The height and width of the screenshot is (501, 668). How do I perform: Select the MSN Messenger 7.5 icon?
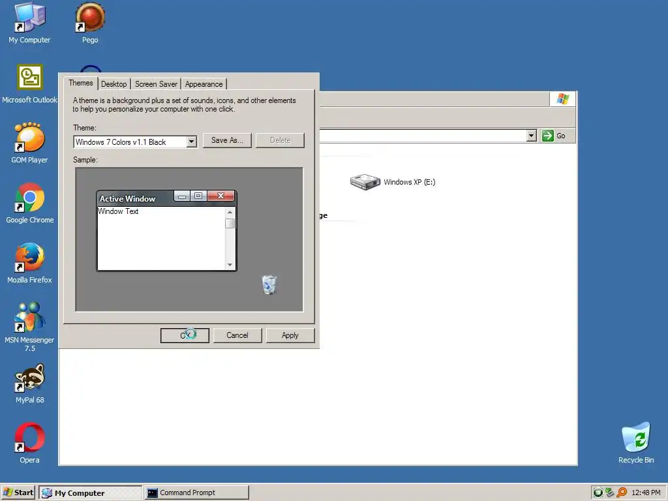point(29,327)
